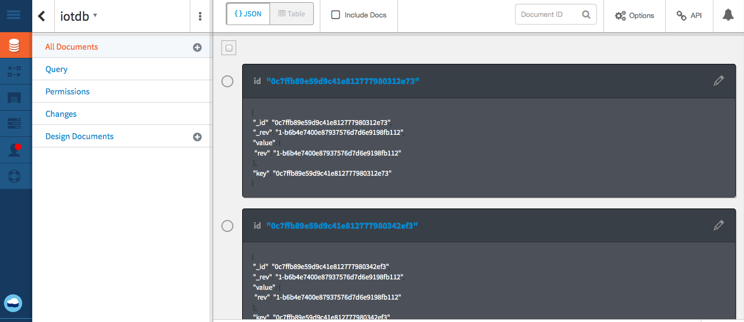Toggle the select-all checkbox above documents
The width and height of the screenshot is (744, 322).
click(x=229, y=47)
